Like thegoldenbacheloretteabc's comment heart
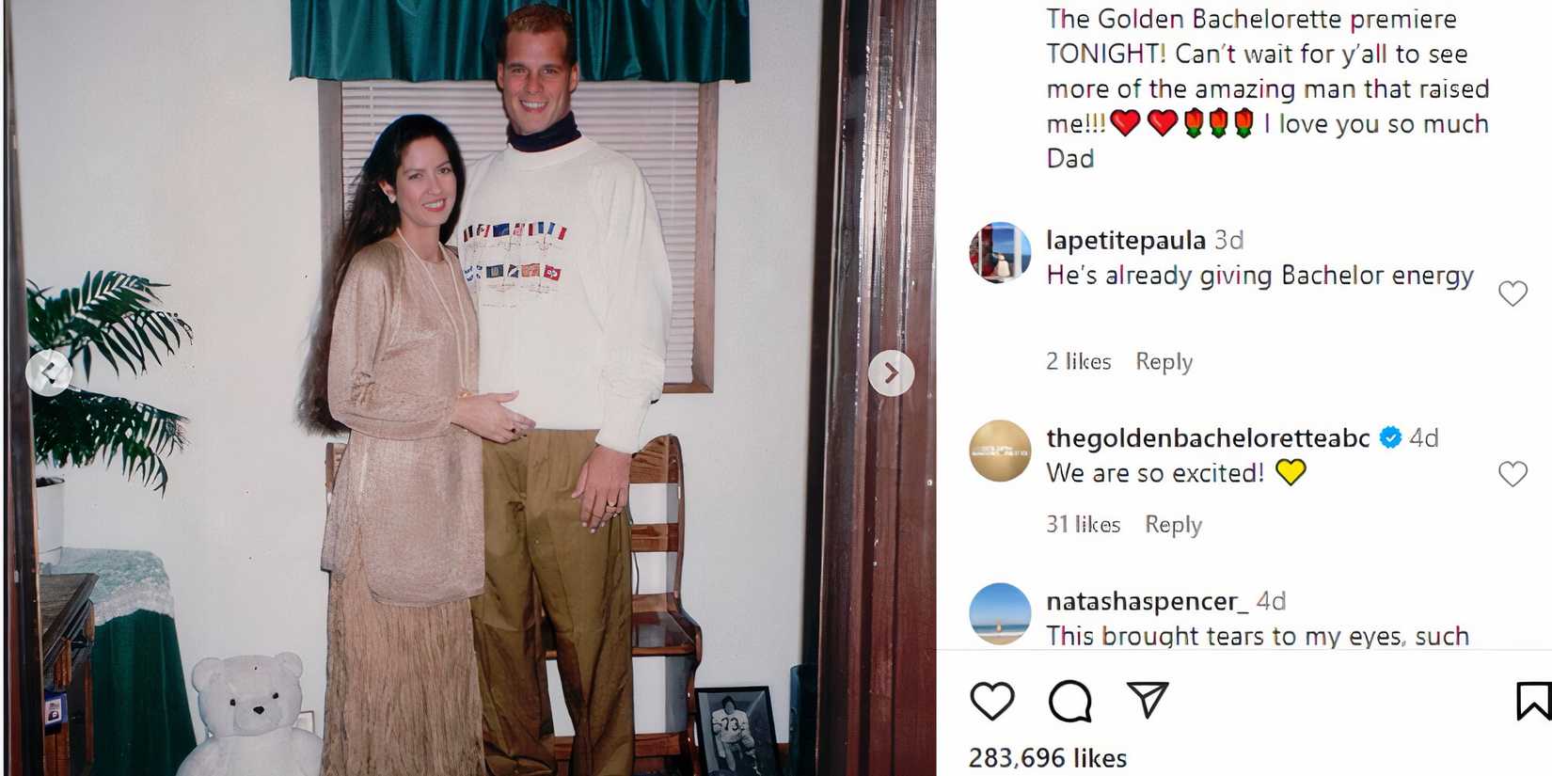This screenshot has height=776, width=1552. tap(1512, 474)
